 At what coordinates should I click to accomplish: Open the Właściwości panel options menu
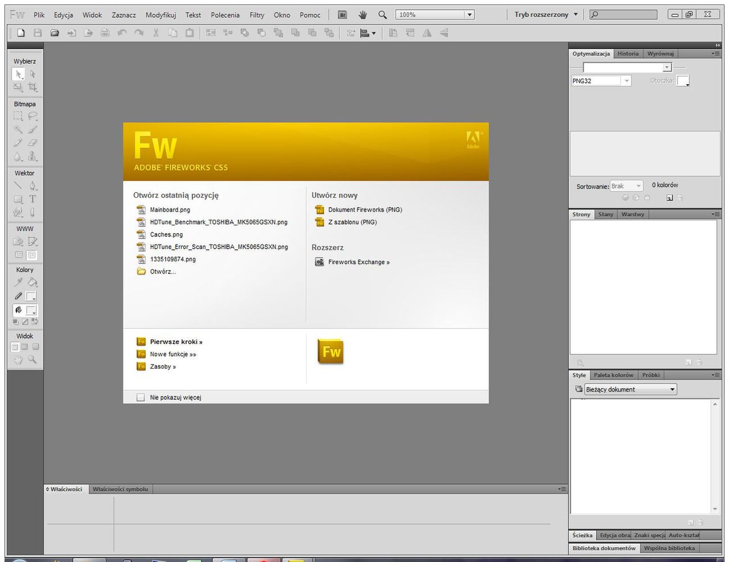pyautogui.click(x=562, y=489)
